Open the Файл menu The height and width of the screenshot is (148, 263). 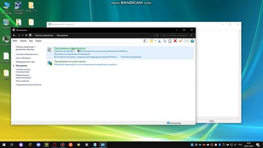[x=15, y=41]
